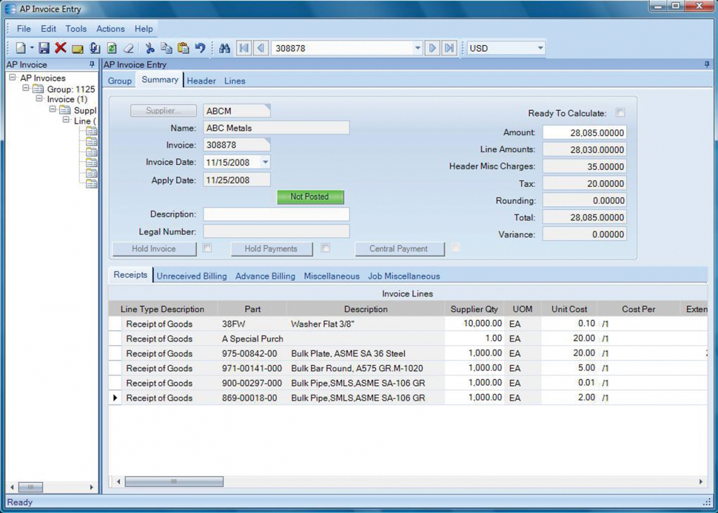Screen dimensions: 718x513
Task: Click the eraser Clear icon
Action: 129,48
